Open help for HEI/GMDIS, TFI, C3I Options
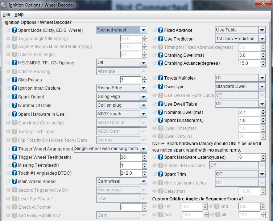The width and height of the screenshot is (273, 221). [15, 63]
